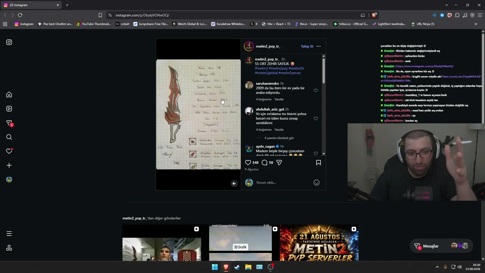Open the 3D Grafik reel thumbnail
Viewport: 485px width, 273px height.
[240, 243]
